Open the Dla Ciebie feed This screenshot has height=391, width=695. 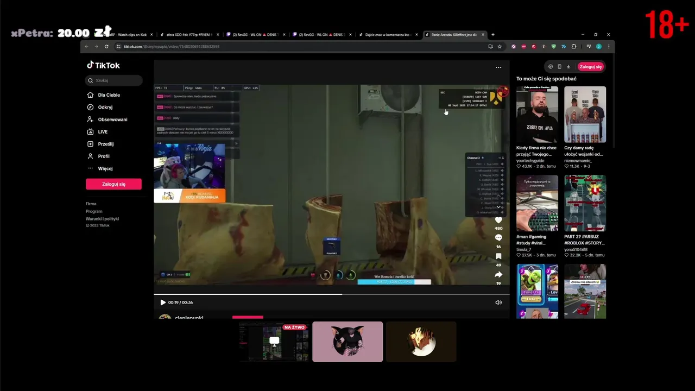[109, 95]
